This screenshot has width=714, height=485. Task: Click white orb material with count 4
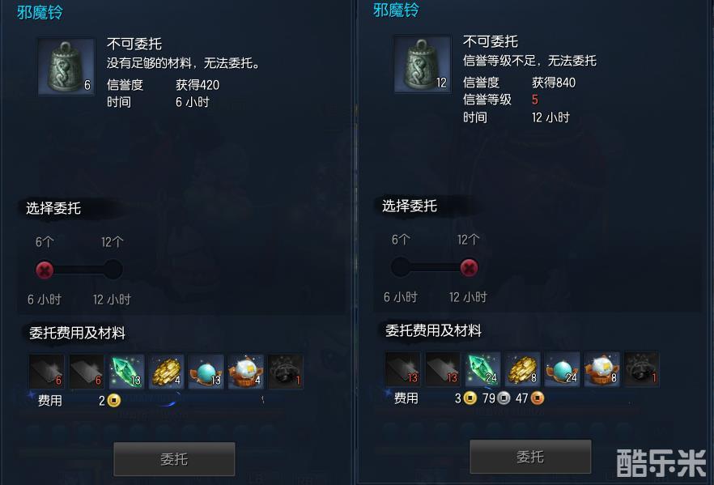pos(246,372)
